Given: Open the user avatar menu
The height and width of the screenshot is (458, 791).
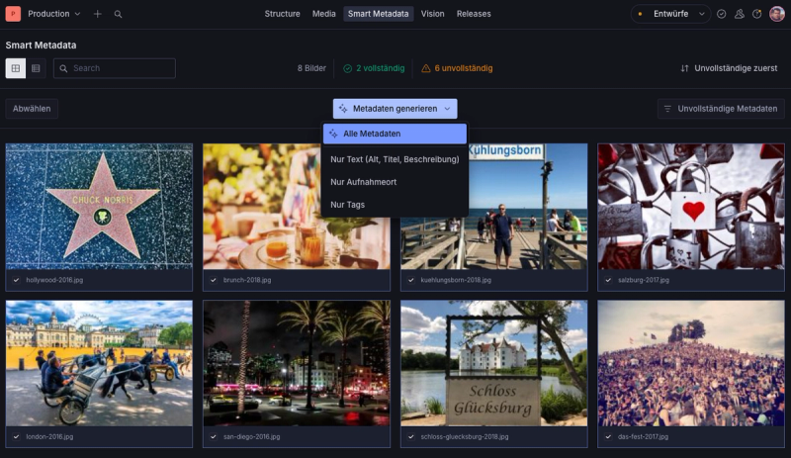Looking at the screenshot, I should point(777,14).
